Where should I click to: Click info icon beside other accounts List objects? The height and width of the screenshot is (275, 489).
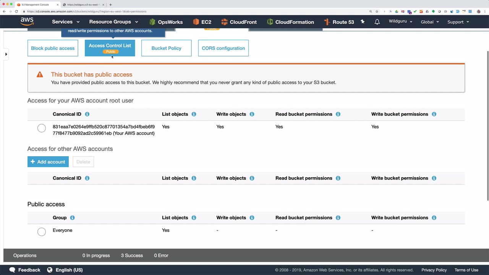(x=194, y=178)
